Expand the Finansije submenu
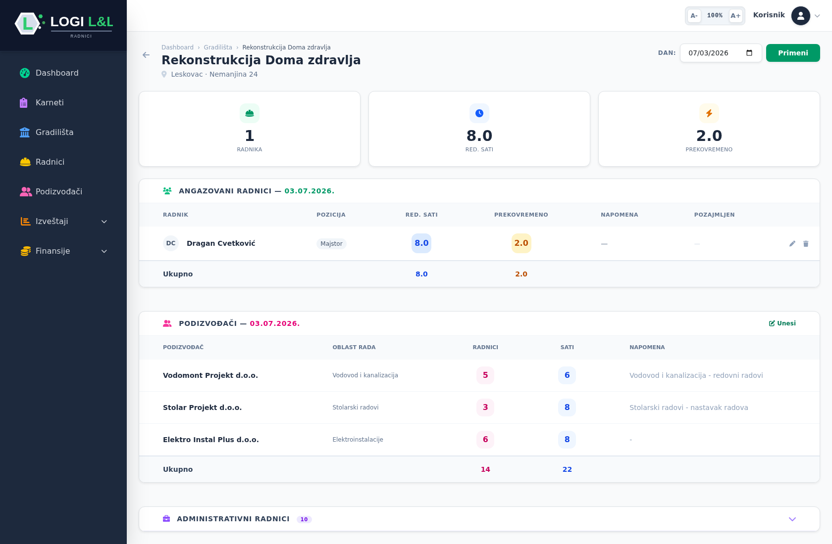This screenshot has width=832, height=544. (x=63, y=251)
